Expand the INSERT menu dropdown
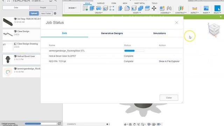This screenshot has height=126, width=224. [x=206, y=13]
